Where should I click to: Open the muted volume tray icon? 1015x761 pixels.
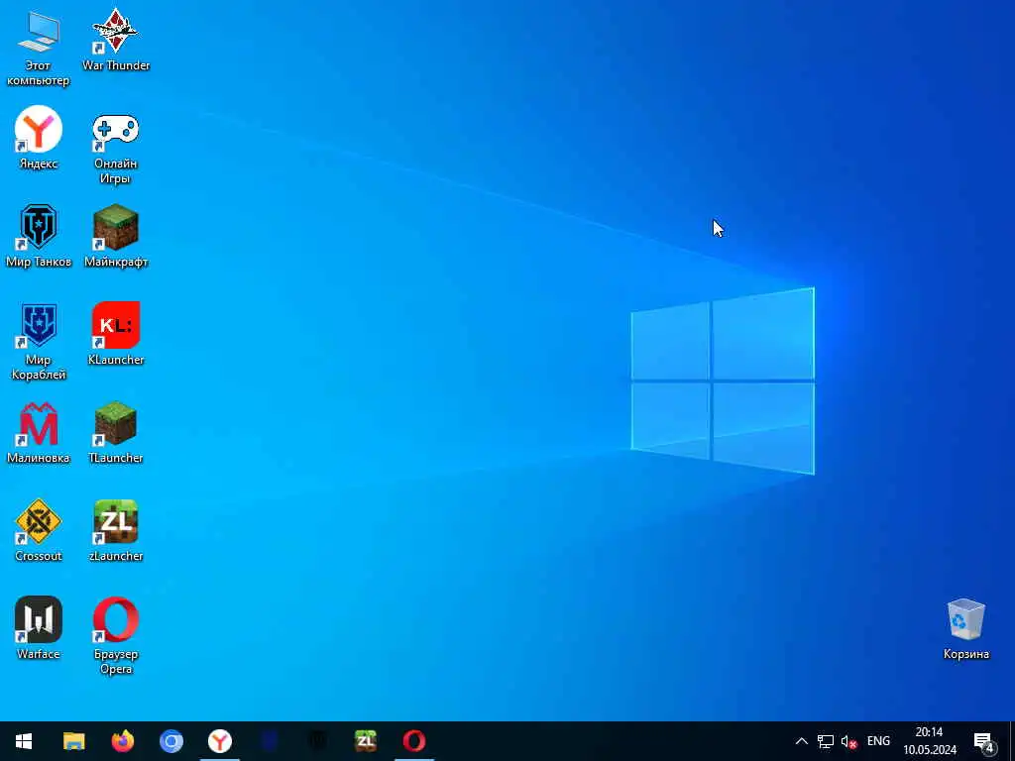pyautogui.click(x=848, y=741)
